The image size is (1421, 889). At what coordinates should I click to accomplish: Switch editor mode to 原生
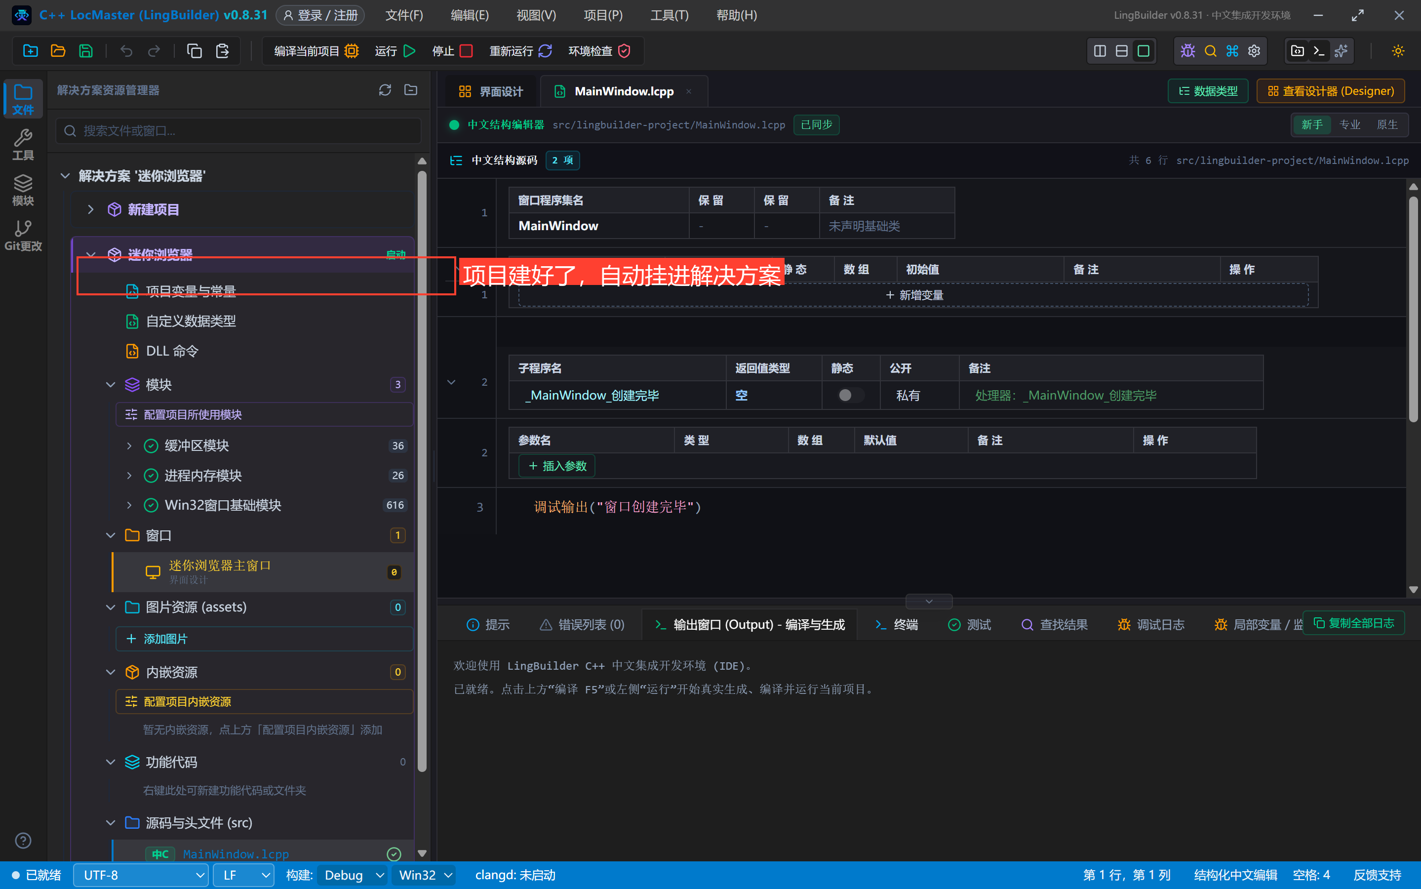1387,124
